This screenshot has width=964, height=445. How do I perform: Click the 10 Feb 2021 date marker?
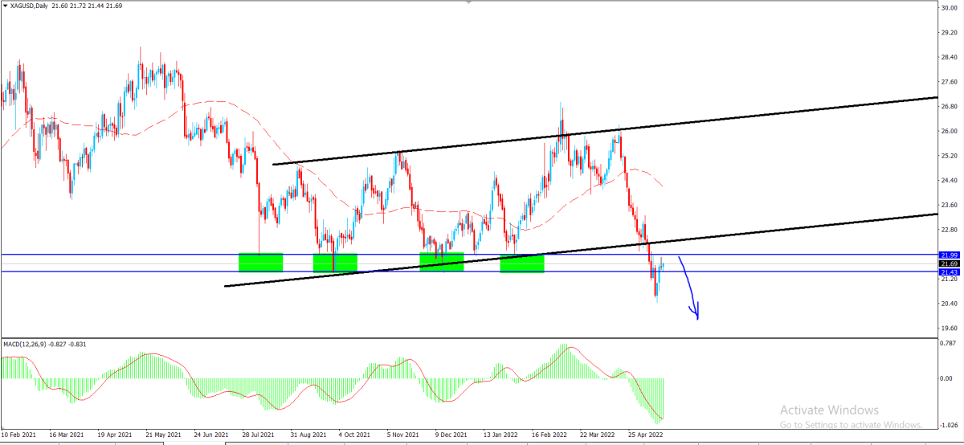pos(20,435)
